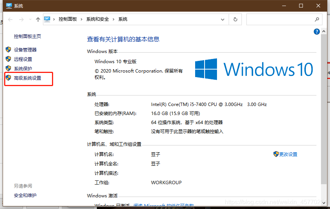
Task: Click the 系统类型: label
Action: click(x=104, y=123)
